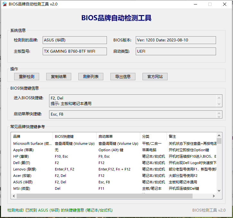Click the 启动类型 field showing UEFI
The width and height of the screenshot is (233, 218).
click(x=176, y=51)
